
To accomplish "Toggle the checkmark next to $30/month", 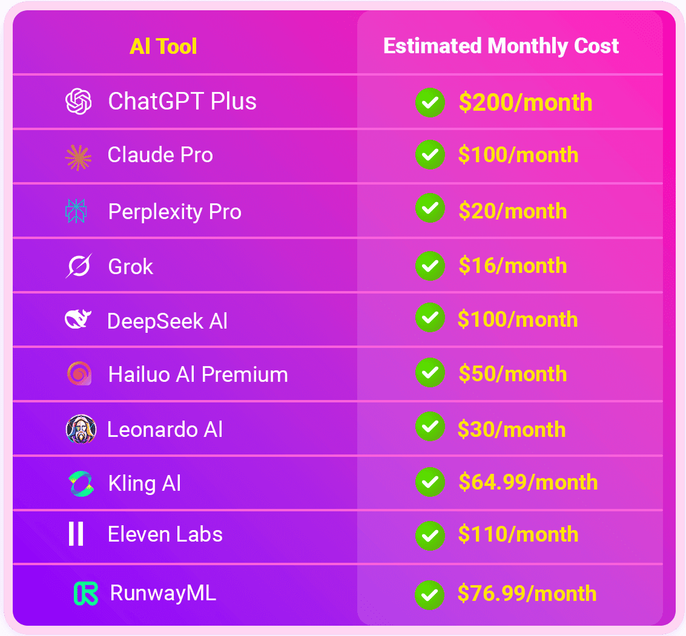I will pyautogui.click(x=430, y=427).
